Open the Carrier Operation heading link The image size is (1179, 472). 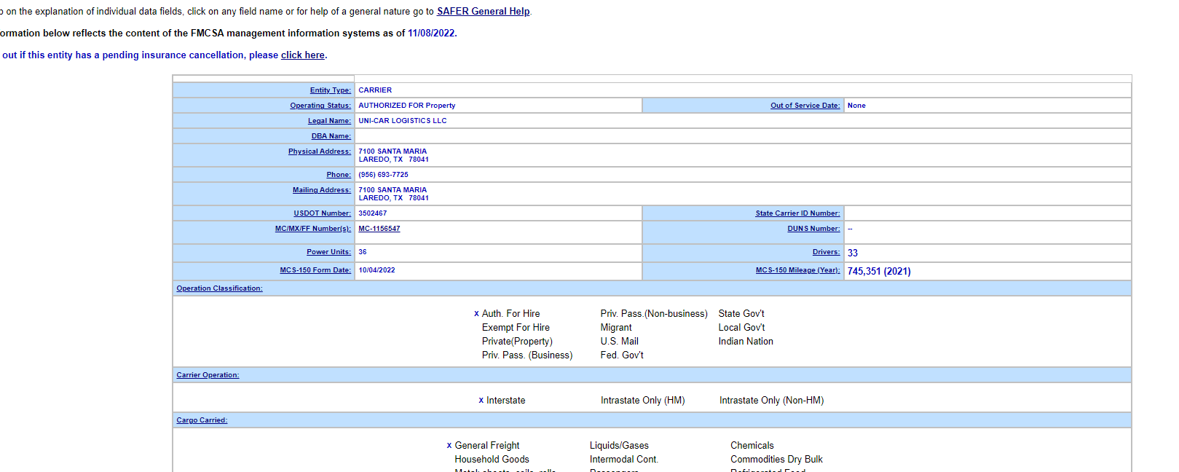tap(208, 375)
